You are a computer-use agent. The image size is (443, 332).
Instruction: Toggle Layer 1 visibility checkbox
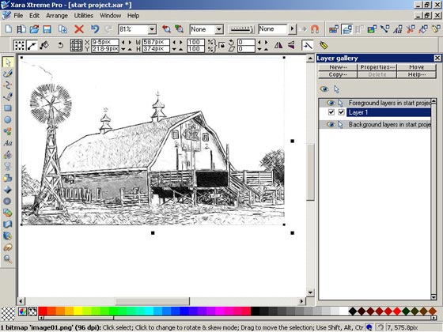[331, 112]
